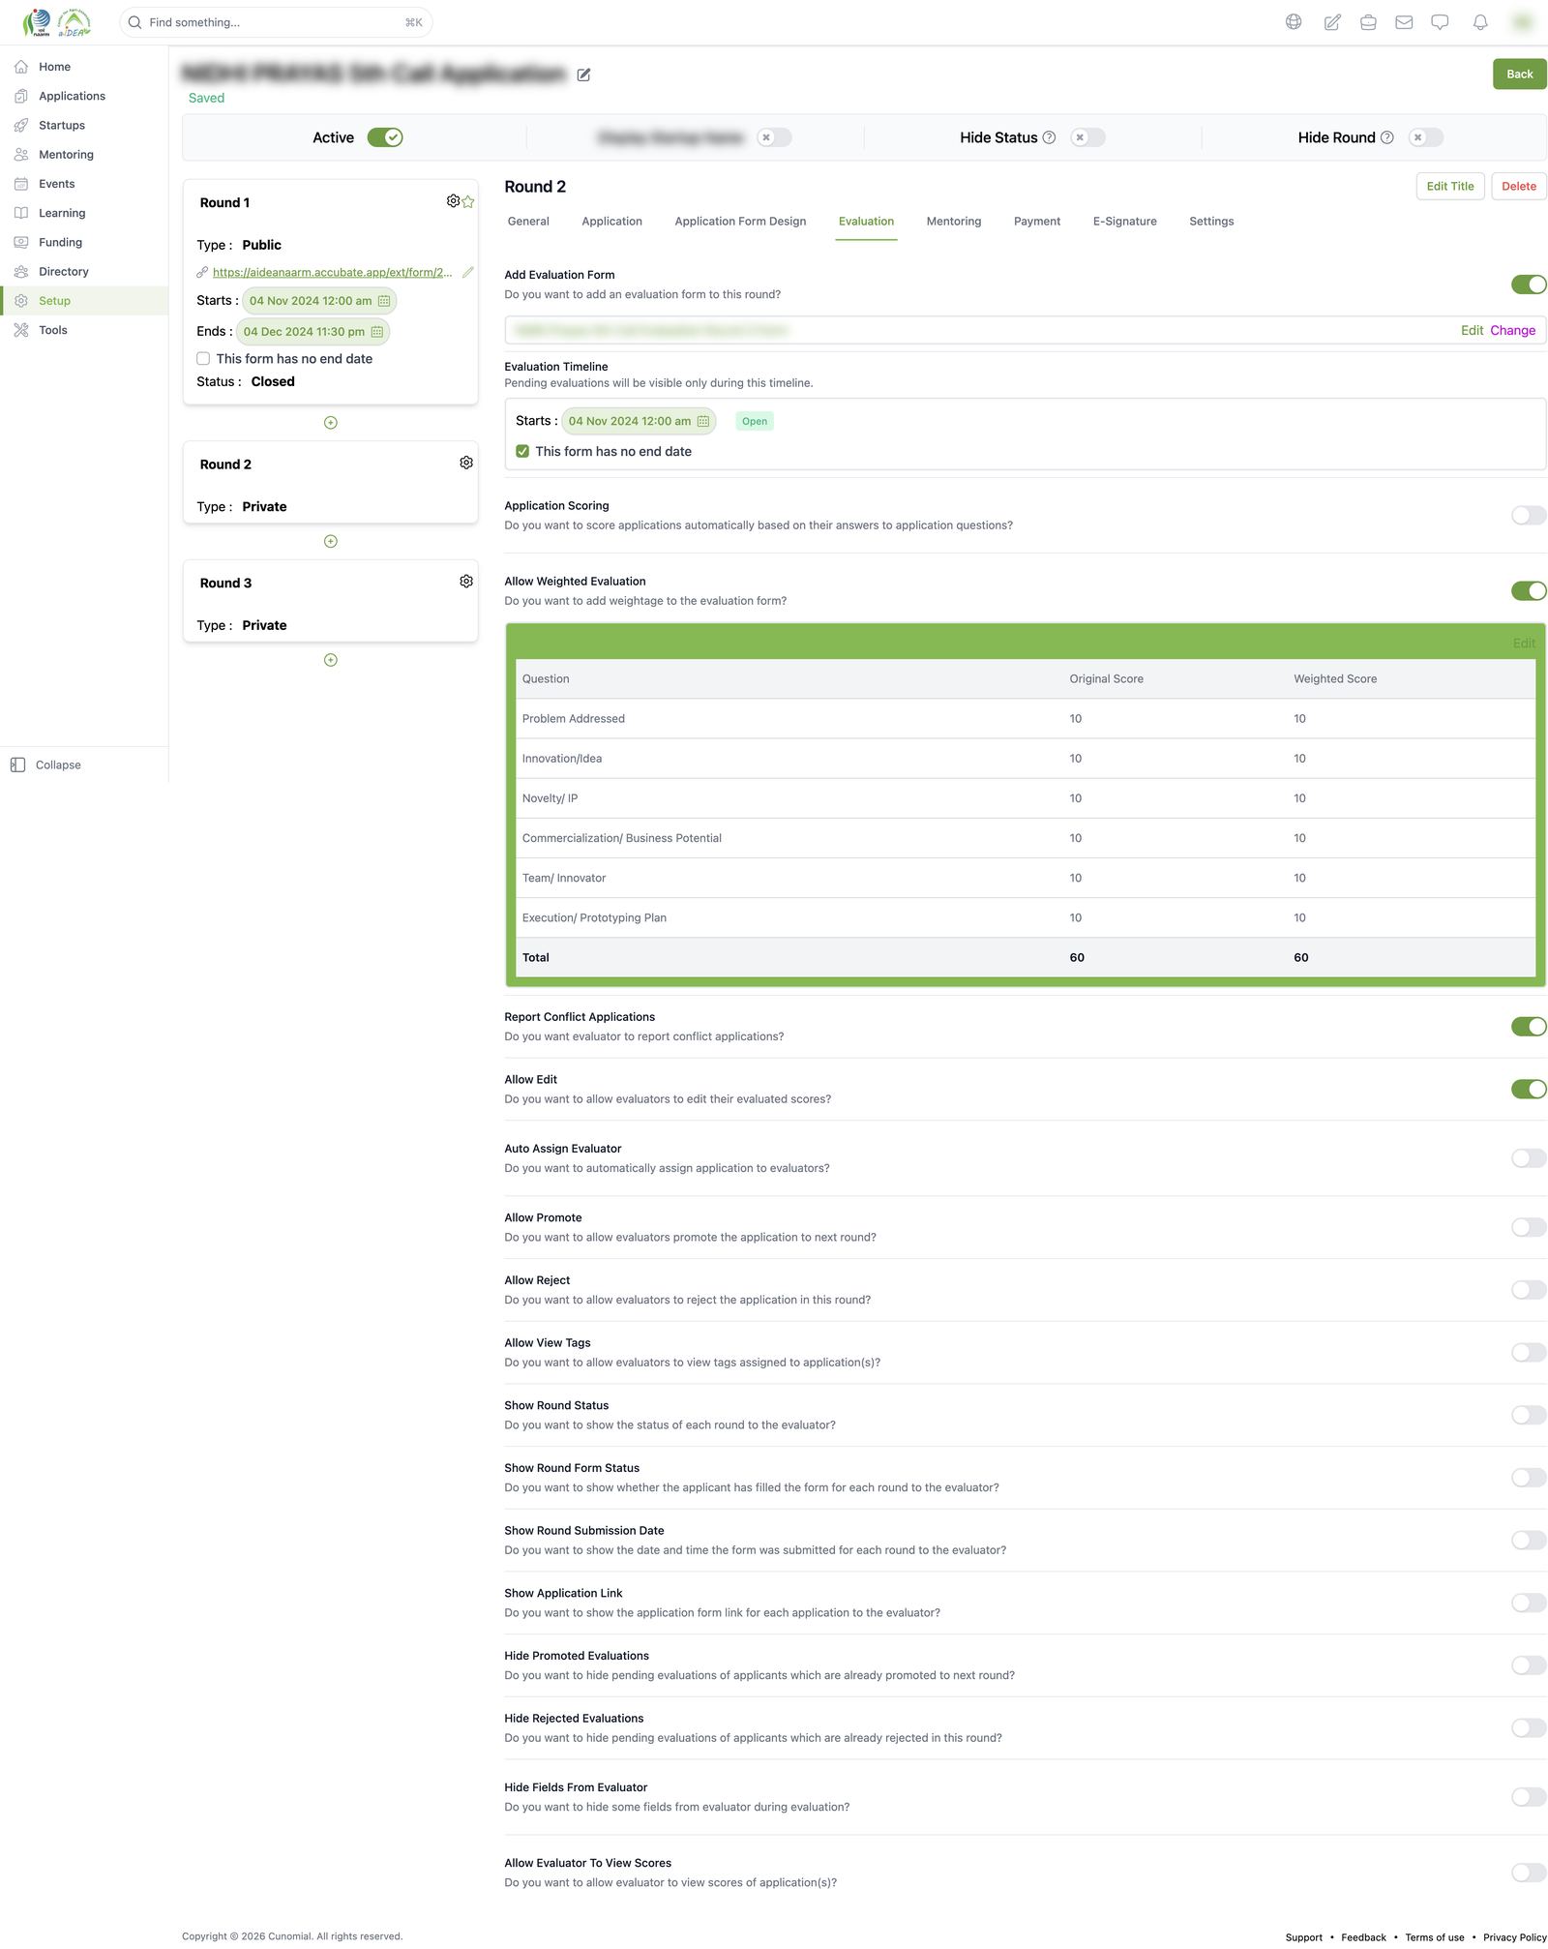Click the compose pencil icon in header

[1332, 22]
